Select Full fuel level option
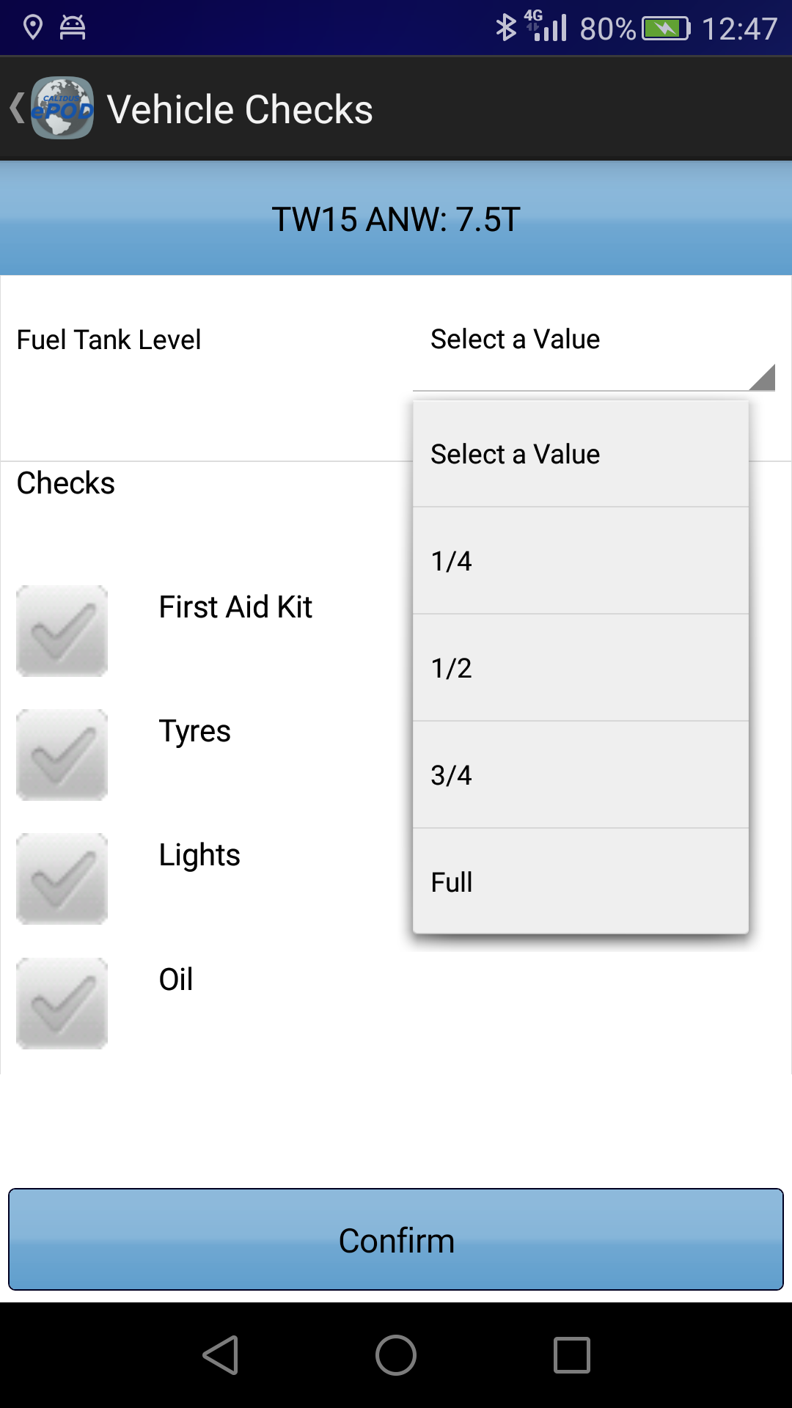The width and height of the screenshot is (792, 1408). tap(581, 881)
